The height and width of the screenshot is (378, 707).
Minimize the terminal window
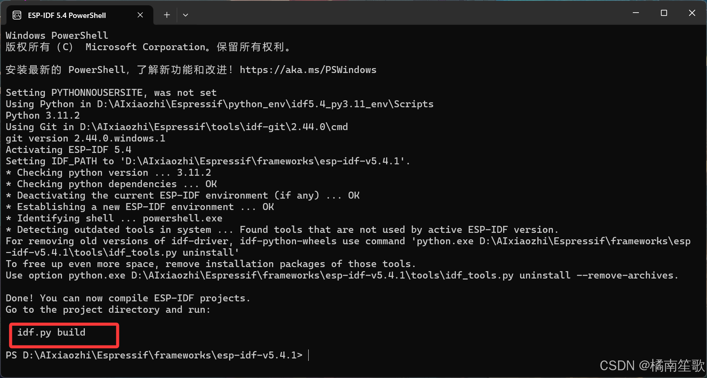636,13
